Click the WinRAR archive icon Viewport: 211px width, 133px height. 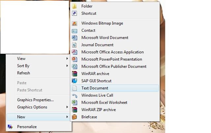click(x=75, y=74)
